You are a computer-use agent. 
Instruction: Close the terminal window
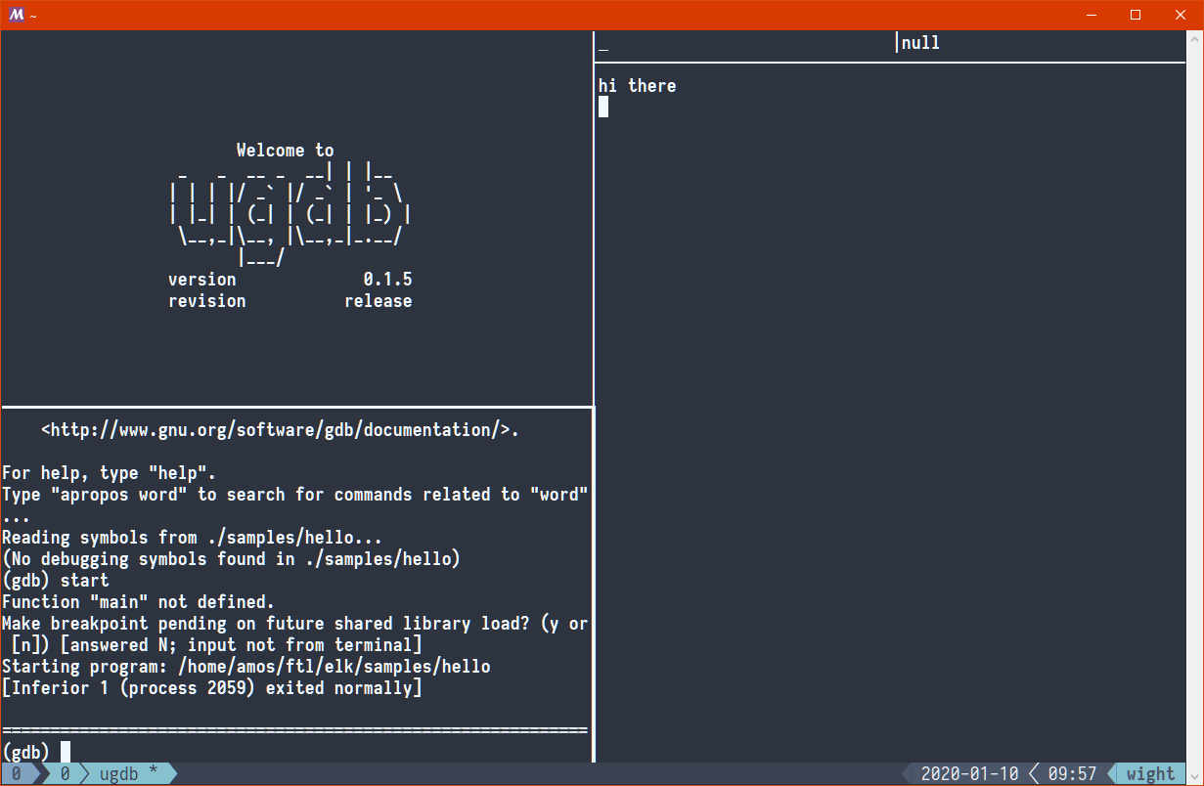tap(1181, 15)
